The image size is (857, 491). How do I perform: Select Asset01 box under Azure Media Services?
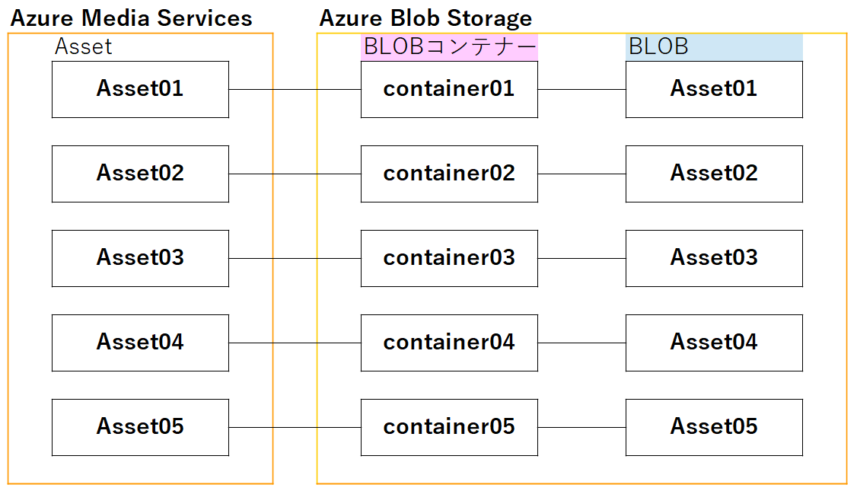coord(140,89)
